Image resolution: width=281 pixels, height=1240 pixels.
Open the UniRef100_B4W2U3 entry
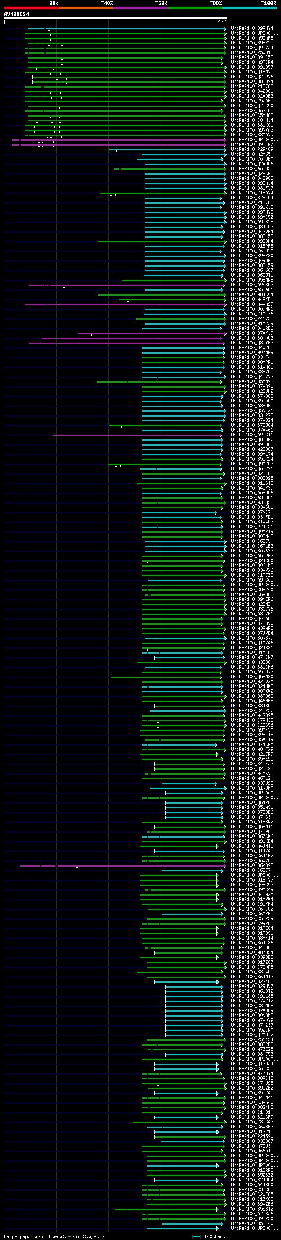pos(252,348)
